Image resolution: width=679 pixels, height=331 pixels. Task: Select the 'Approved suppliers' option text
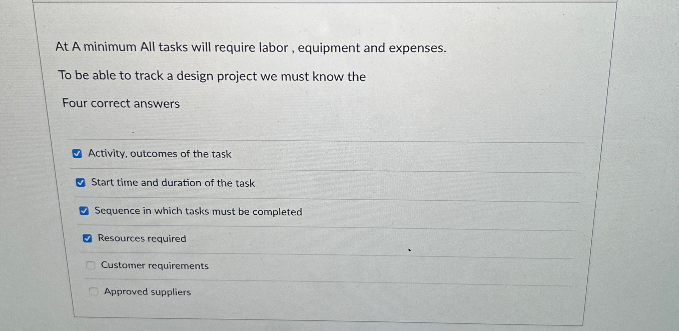click(x=148, y=292)
